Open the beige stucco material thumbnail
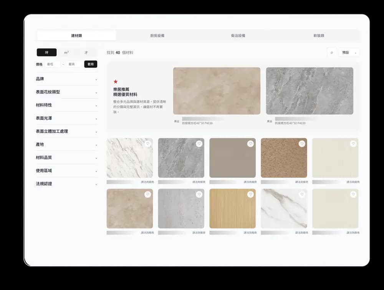Viewport: 384px width, 290px height. click(130, 209)
